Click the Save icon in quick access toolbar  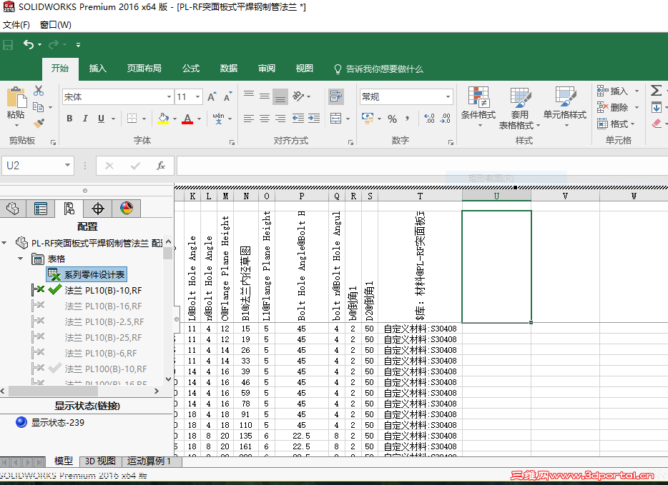click(x=8, y=45)
